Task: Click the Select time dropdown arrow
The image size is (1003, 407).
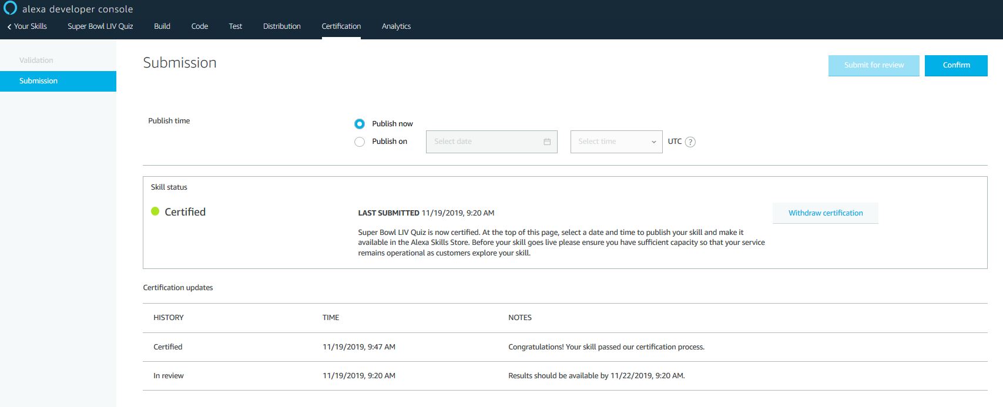Action: [x=653, y=142]
